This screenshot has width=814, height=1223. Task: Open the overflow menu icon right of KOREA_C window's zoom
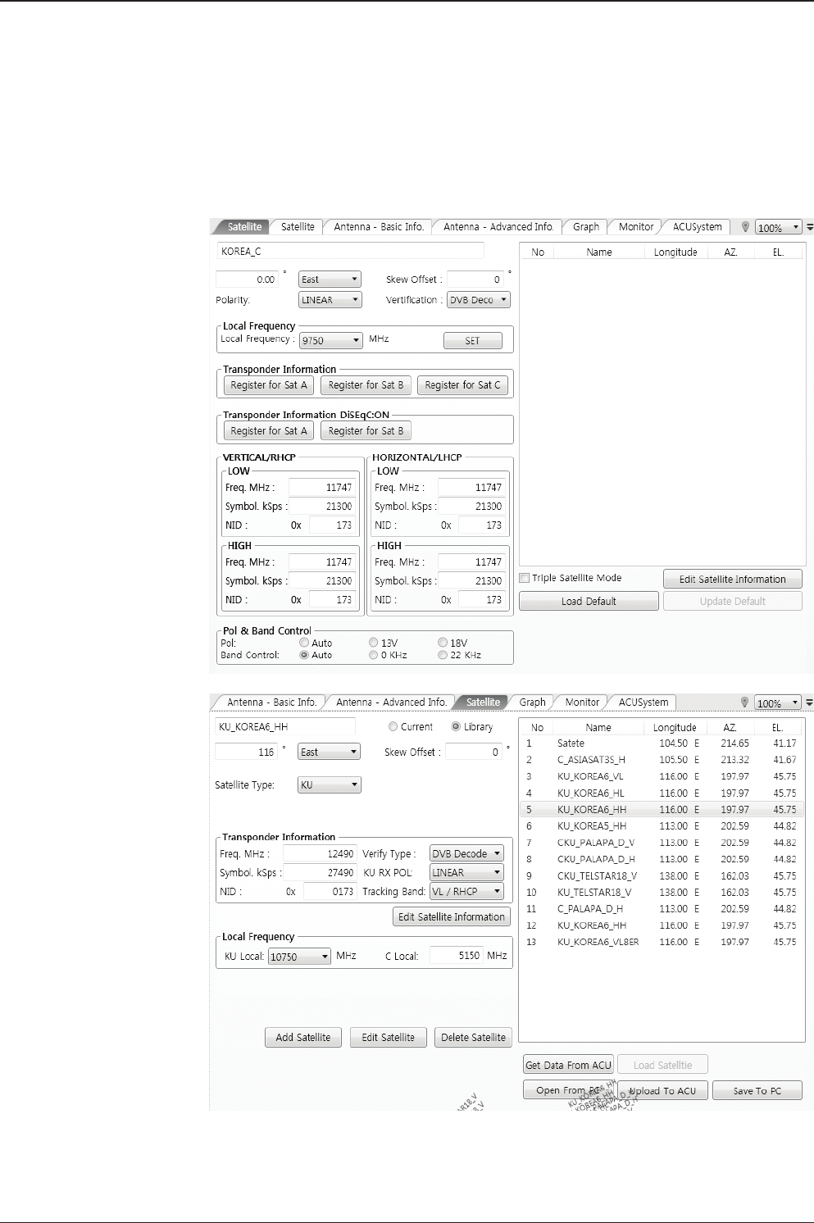pos(810,227)
